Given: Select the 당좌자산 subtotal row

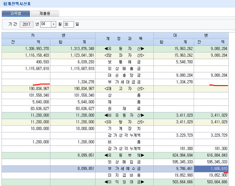Looking at the screenshot, I should [x=124, y=55].
